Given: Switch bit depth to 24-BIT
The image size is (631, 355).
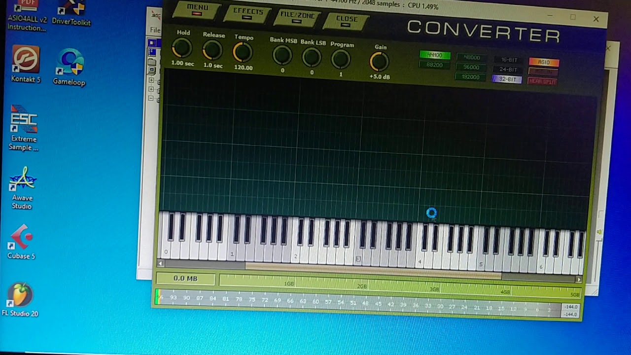Looking at the screenshot, I should (508, 70).
